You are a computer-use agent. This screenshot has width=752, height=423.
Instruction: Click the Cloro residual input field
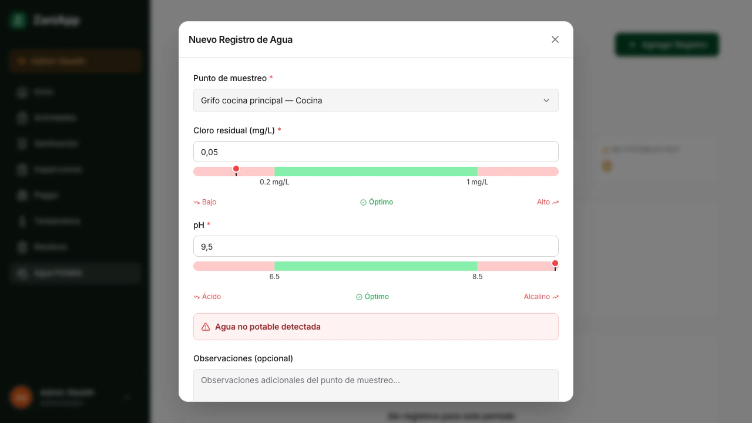pyautogui.click(x=375, y=152)
